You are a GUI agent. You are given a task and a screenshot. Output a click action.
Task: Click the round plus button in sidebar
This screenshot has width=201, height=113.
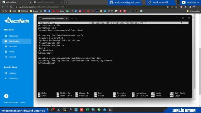point(6,96)
